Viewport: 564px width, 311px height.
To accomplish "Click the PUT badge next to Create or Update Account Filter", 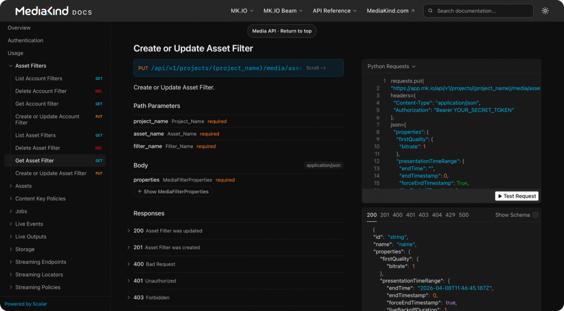I will pyautogui.click(x=99, y=117).
